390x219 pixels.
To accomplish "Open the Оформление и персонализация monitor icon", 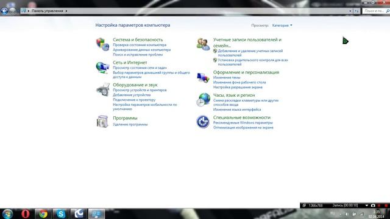I will coord(203,77).
